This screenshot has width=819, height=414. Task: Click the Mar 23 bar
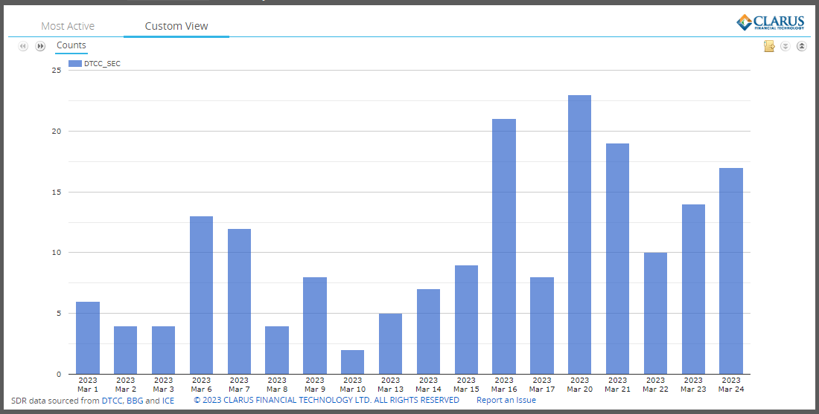[693, 289]
